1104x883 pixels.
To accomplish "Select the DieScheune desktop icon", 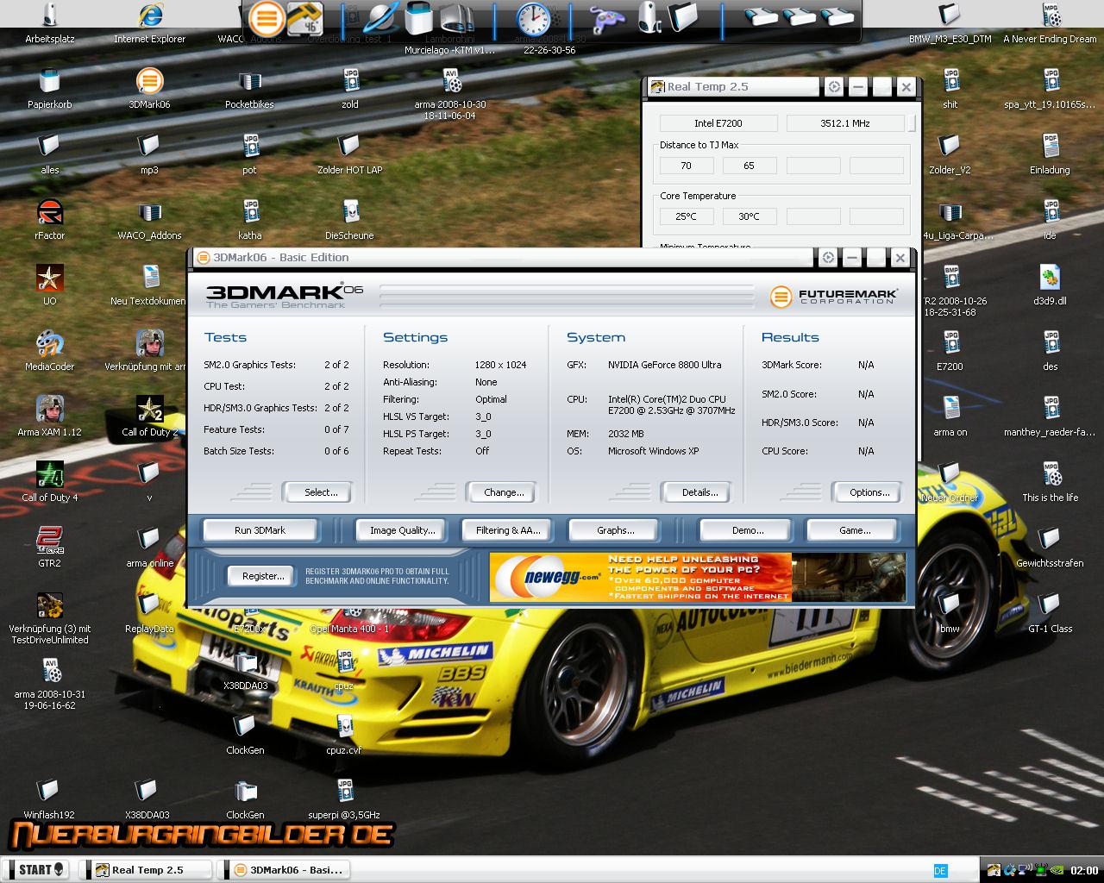I will click(349, 220).
